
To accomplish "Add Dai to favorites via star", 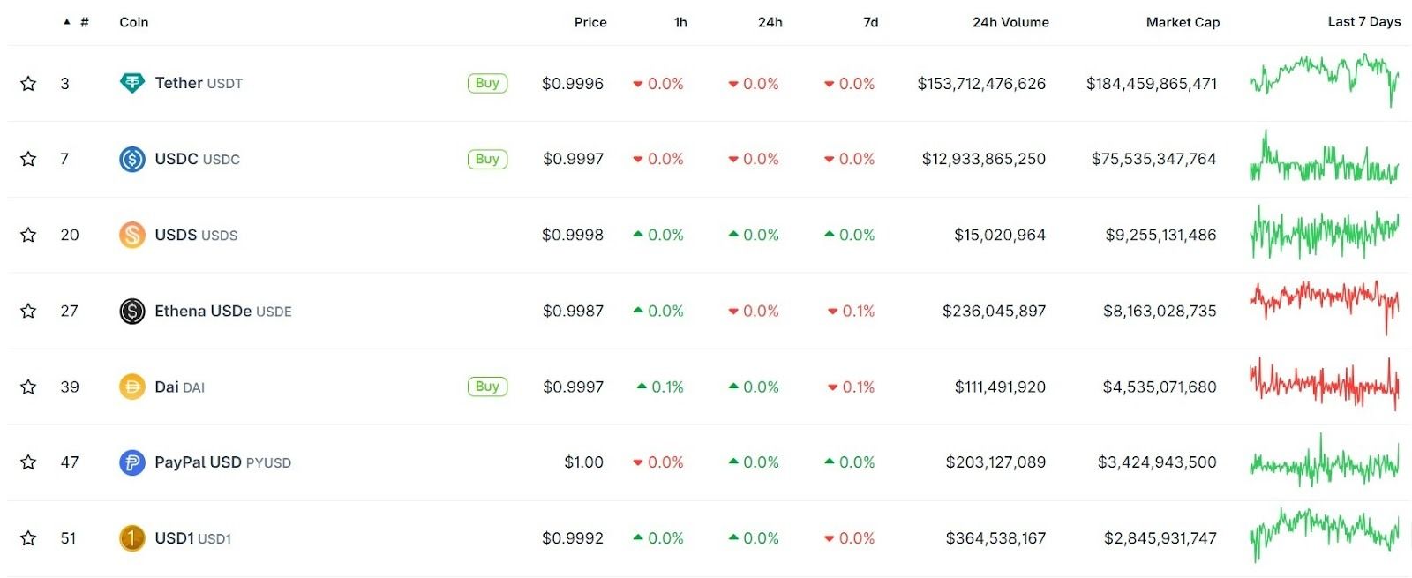I will point(28,387).
